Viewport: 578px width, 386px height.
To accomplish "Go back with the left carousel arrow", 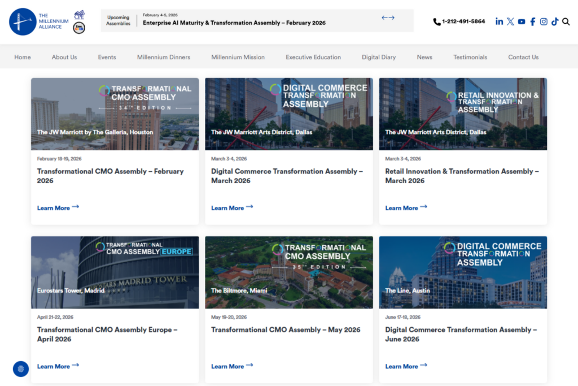I will tap(384, 18).
